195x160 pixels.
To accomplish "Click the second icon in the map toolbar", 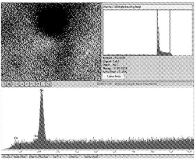I will [10, 84].
